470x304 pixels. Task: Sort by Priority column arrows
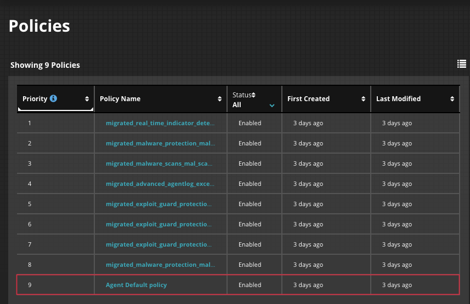87,99
